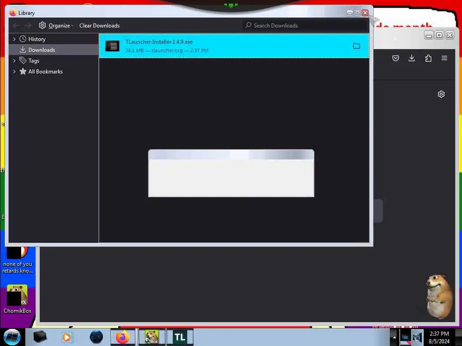Open the dark globe taskbar icon
This screenshot has height=346, width=462.
(x=97, y=337)
